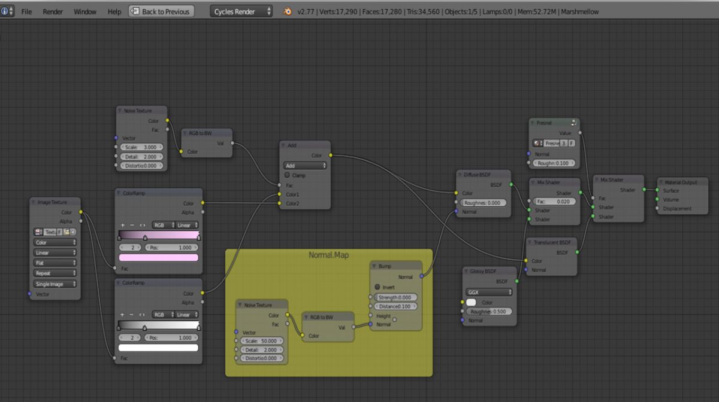
Task: Click the pink color swatch in ColorRamp
Action: coord(158,257)
